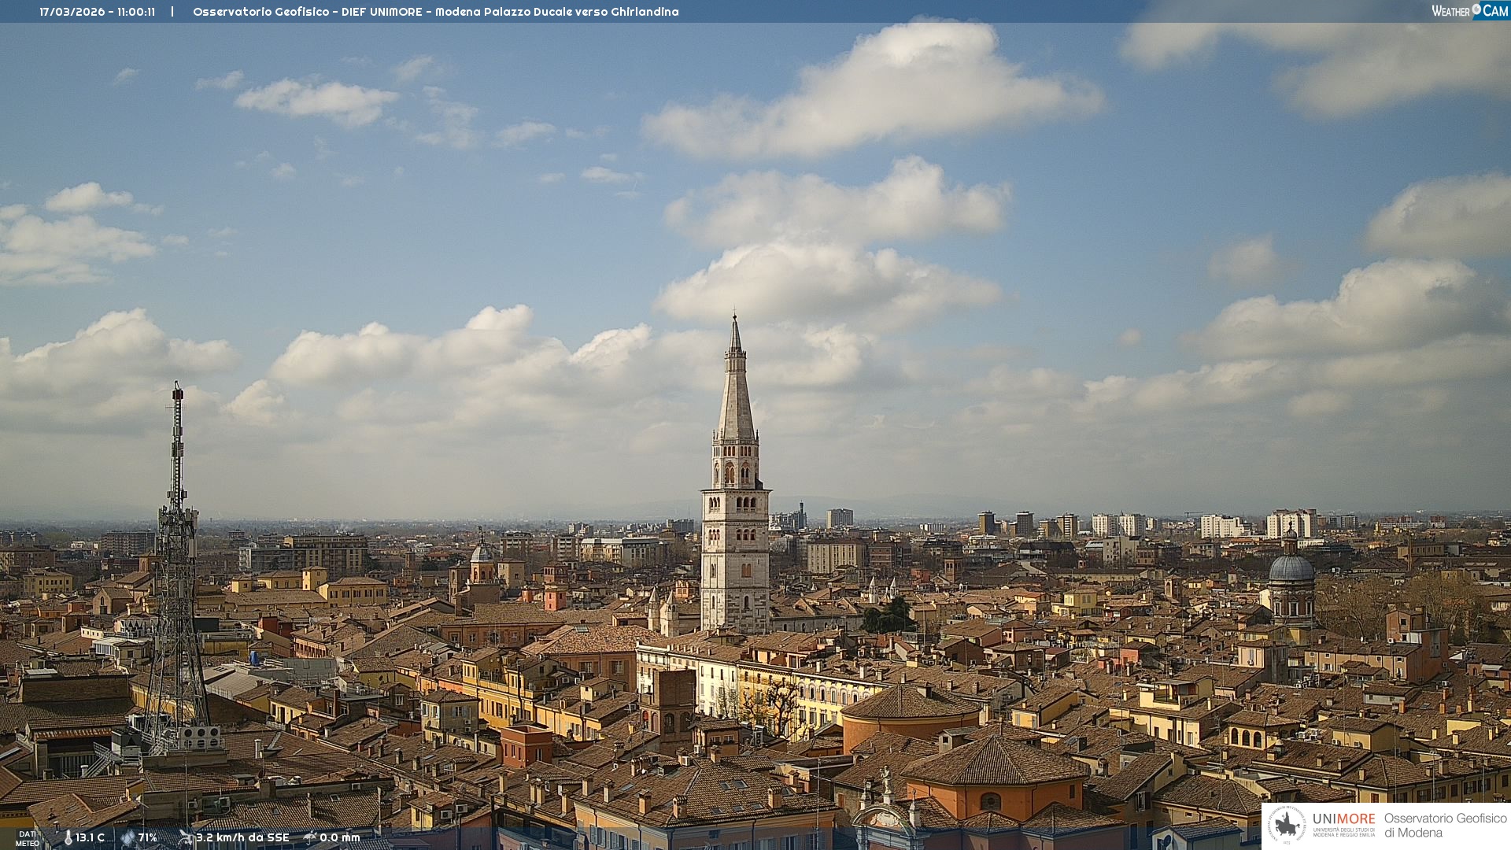Image resolution: width=1511 pixels, height=850 pixels.
Task: Click the UNIMORE round university seal
Action: point(1287,825)
